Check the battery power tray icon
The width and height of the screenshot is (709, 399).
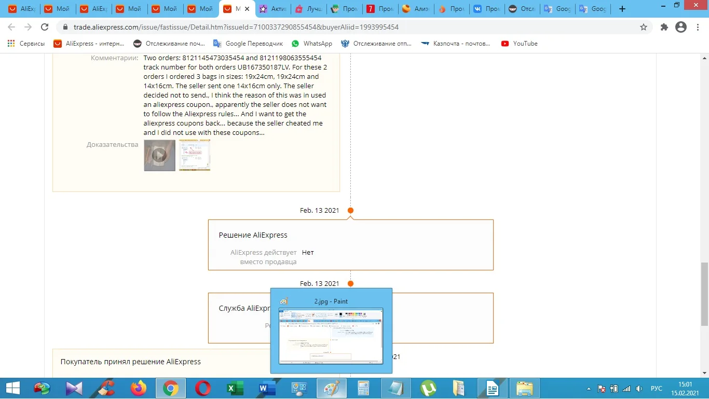614,389
